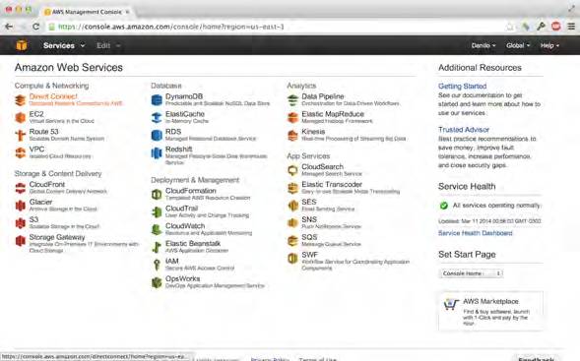Open the Privacy Policy footer link
Viewport: 580px width, 361px height.
[270, 359]
